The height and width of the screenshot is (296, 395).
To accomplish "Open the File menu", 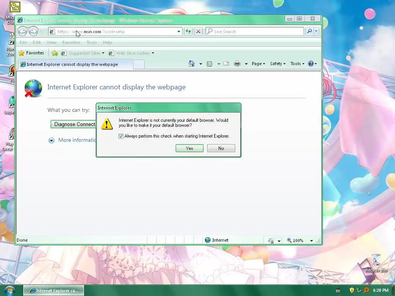I will pyautogui.click(x=23, y=42).
